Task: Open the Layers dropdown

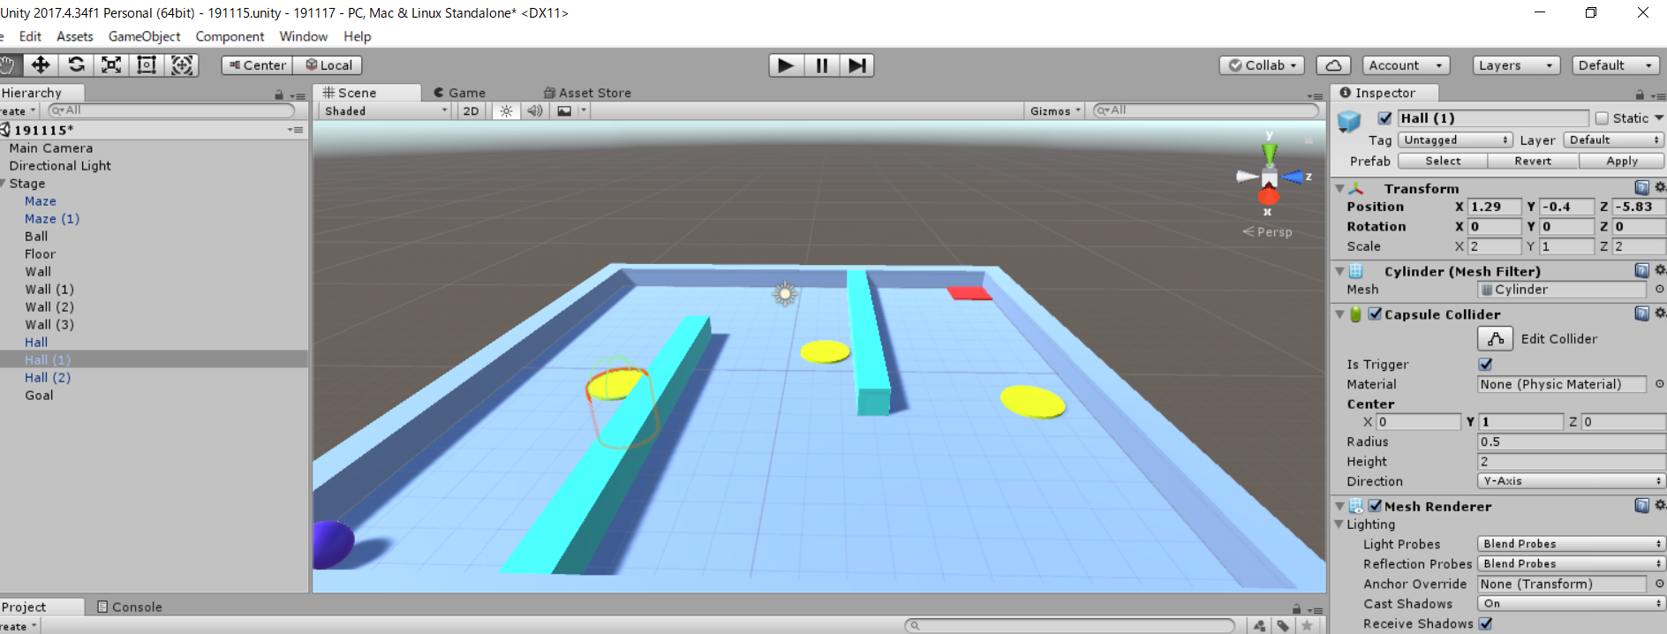Action: [x=1516, y=65]
